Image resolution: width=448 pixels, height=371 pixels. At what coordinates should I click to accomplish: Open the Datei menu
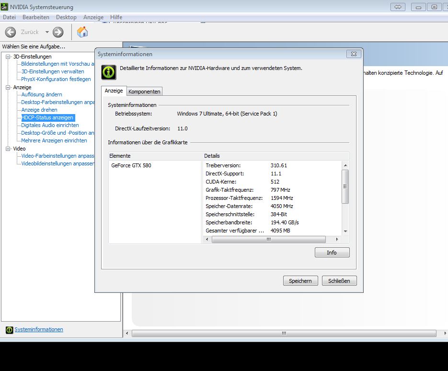click(9, 17)
